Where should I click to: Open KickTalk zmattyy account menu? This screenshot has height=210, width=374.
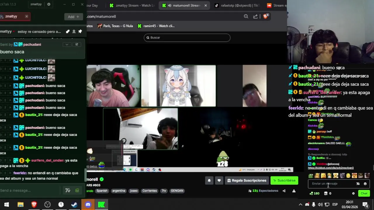[36, 4]
